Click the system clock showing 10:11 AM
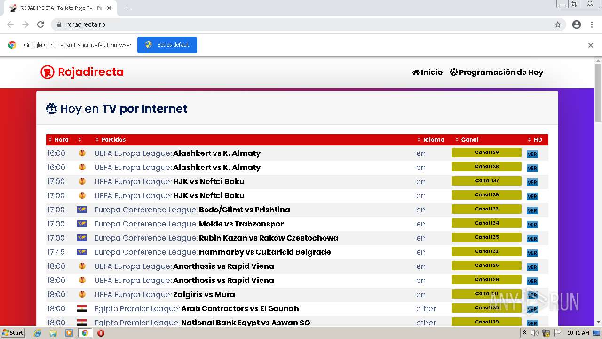The image size is (602, 339). click(x=578, y=333)
